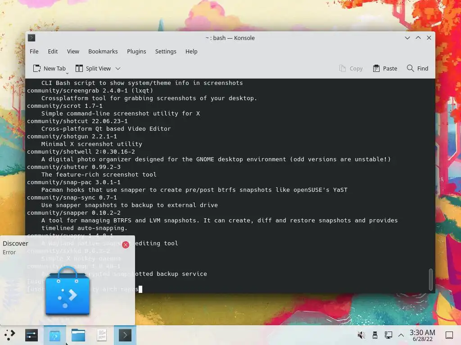Open the Dolphin file manager from taskbar
The image size is (461, 345).
point(78,335)
